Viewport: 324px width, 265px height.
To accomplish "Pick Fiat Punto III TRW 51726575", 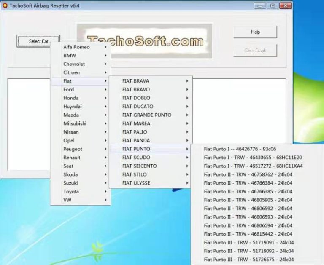I will pyautogui.click(x=248, y=260).
